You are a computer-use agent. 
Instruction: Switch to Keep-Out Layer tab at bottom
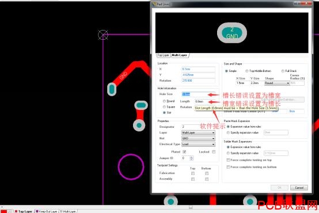[x=47, y=211]
